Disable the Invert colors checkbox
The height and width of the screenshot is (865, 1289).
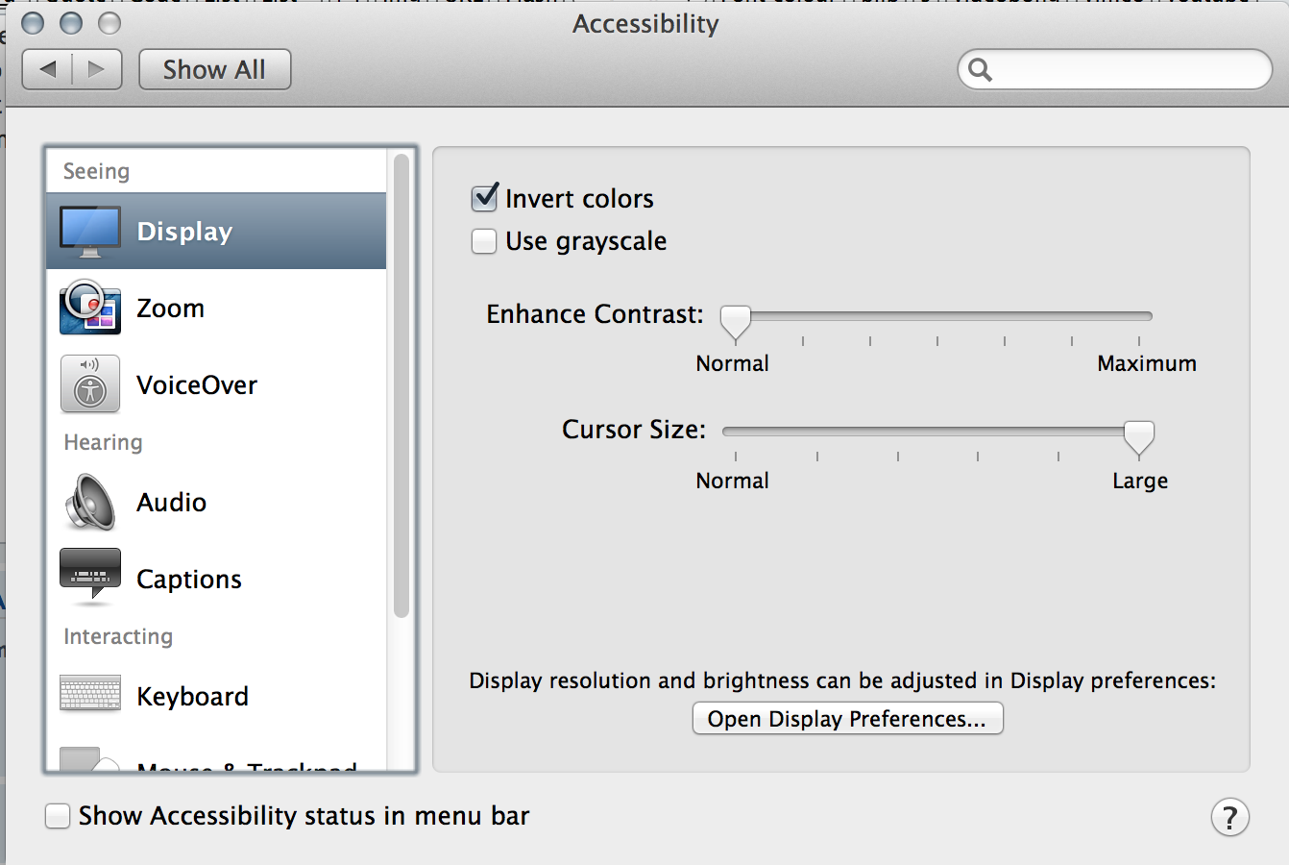(x=484, y=198)
